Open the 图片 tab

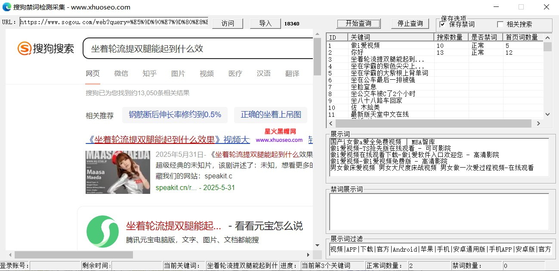pyautogui.click(x=178, y=73)
